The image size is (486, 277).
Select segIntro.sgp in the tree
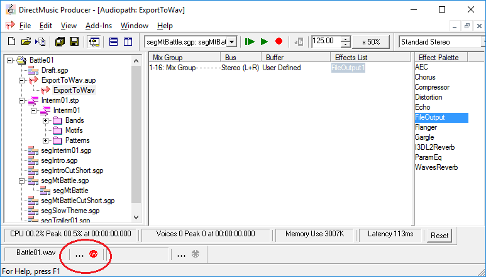(59, 160)
